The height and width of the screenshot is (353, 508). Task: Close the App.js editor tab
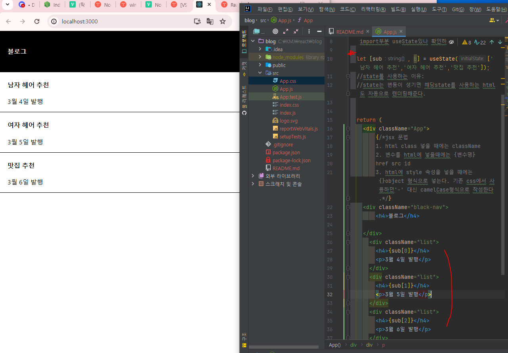click(401, 32)
